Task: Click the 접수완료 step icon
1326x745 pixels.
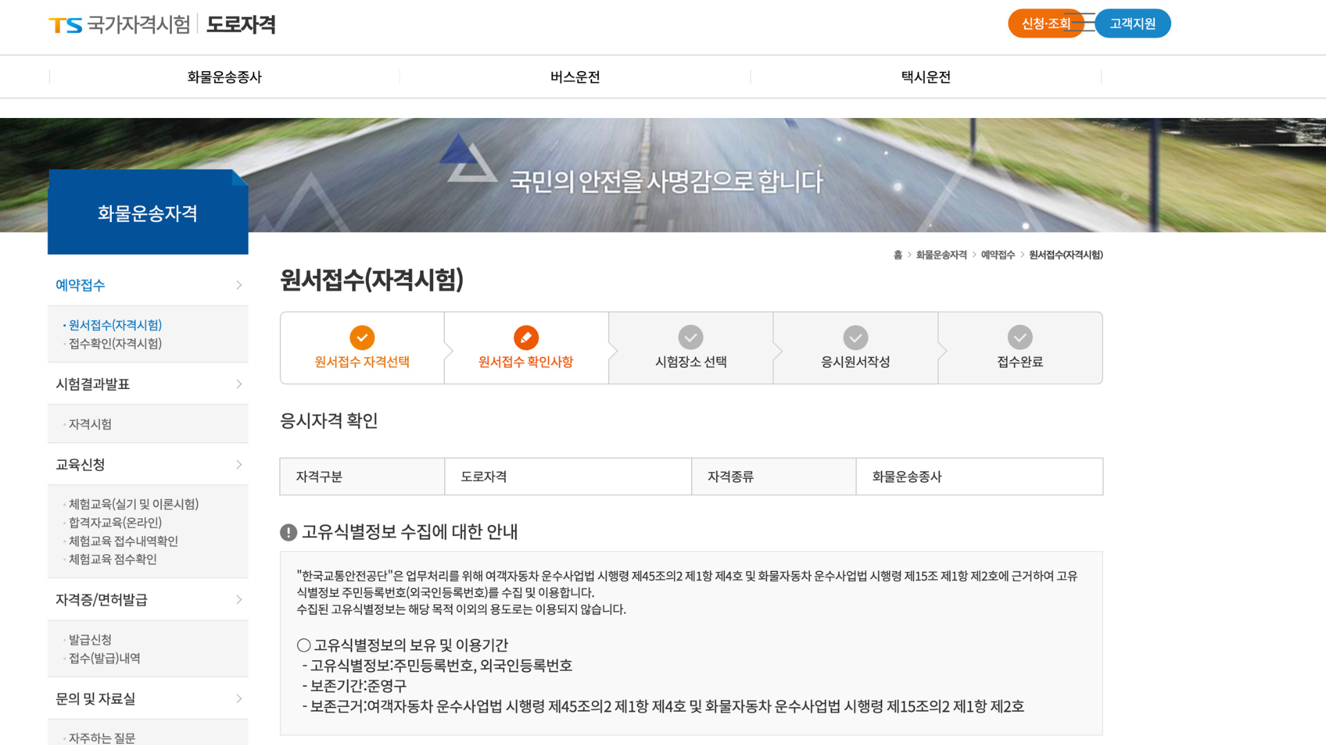Action: [x=1020, y=338]
